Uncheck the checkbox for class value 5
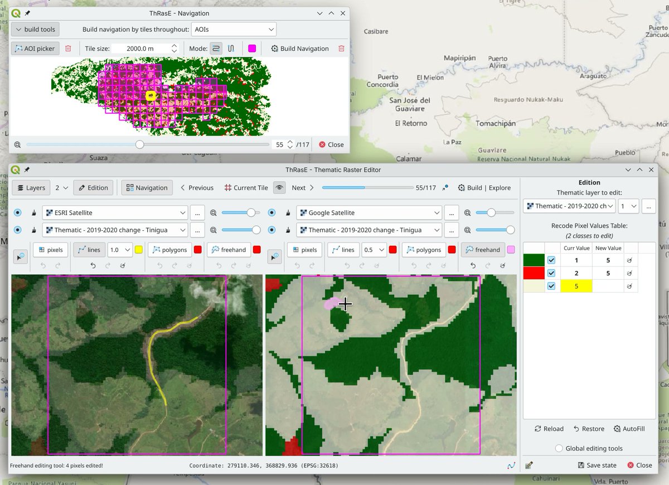Image resolution: width=669 pixels, height=485 pixels. click(551, 286)
